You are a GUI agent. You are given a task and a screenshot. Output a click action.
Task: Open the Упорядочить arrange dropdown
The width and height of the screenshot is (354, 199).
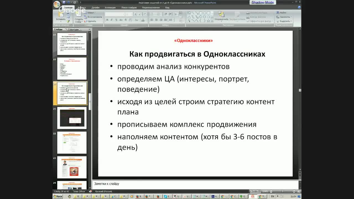[x=222, y=19]
